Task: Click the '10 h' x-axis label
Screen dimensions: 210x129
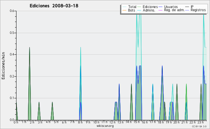Action: pyautogui.click(x=96, y=122)
